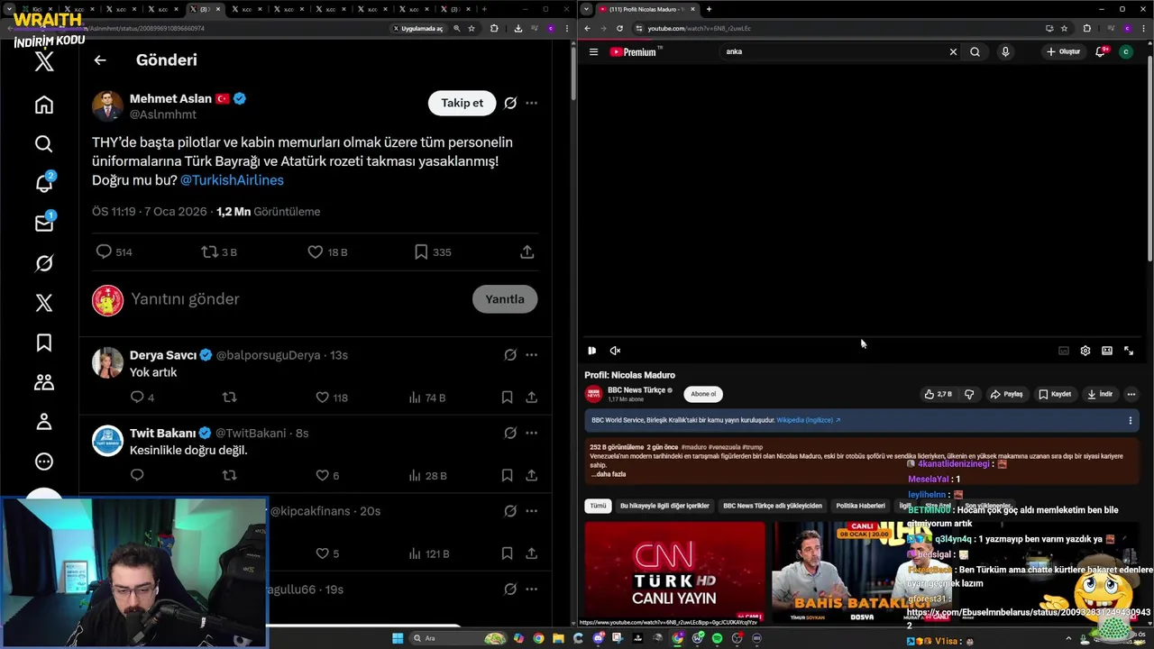Like the main post with 18 B

[x=327, y=252]
